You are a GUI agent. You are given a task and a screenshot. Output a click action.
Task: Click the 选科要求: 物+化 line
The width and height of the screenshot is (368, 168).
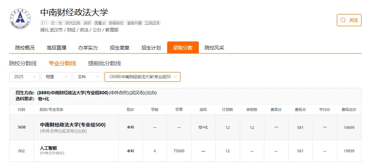[x=32, y=99]
